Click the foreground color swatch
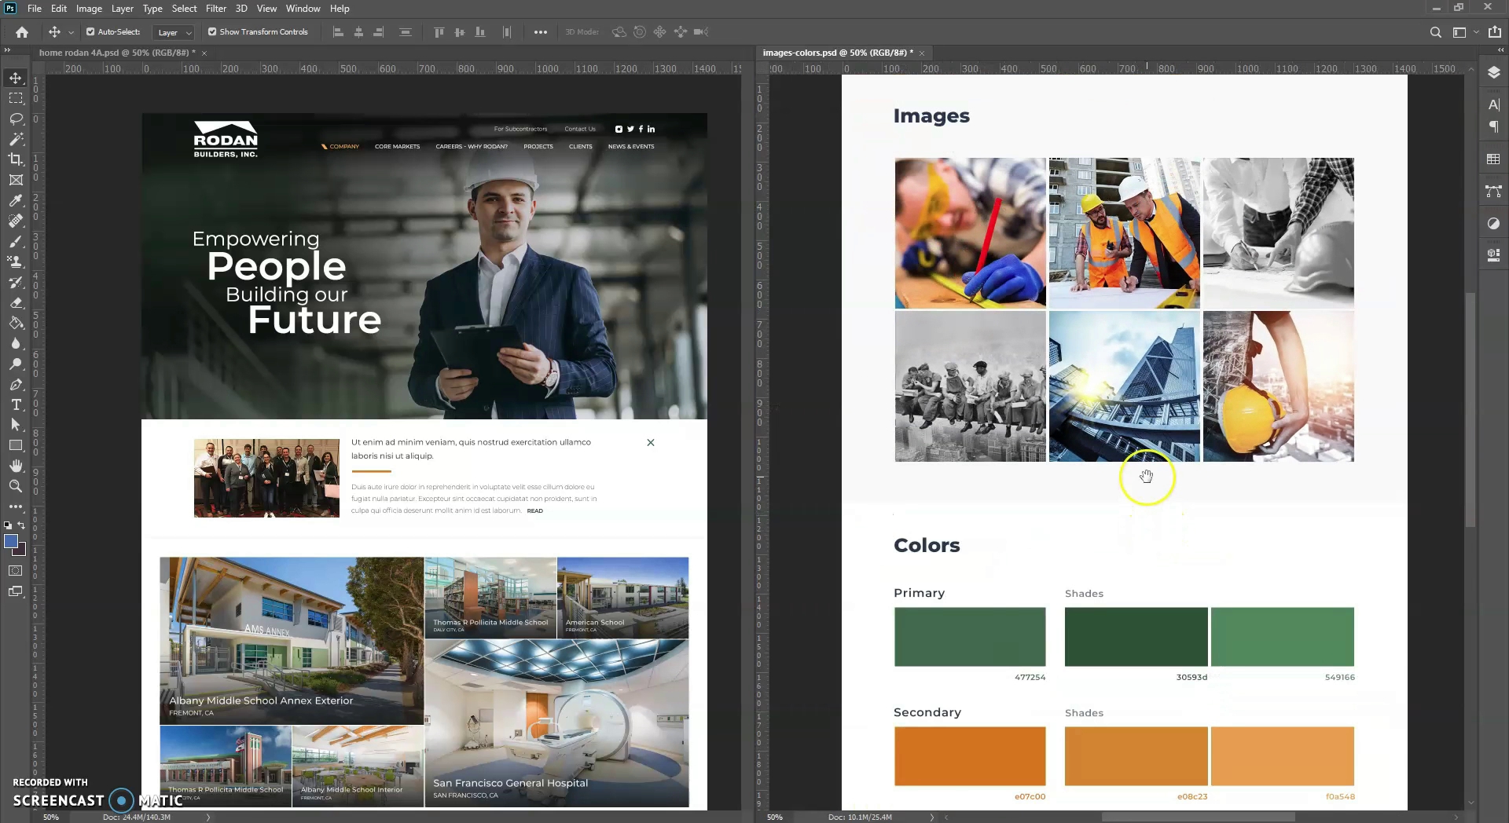This screenshot has height=823, width=1509. [11, 541]
